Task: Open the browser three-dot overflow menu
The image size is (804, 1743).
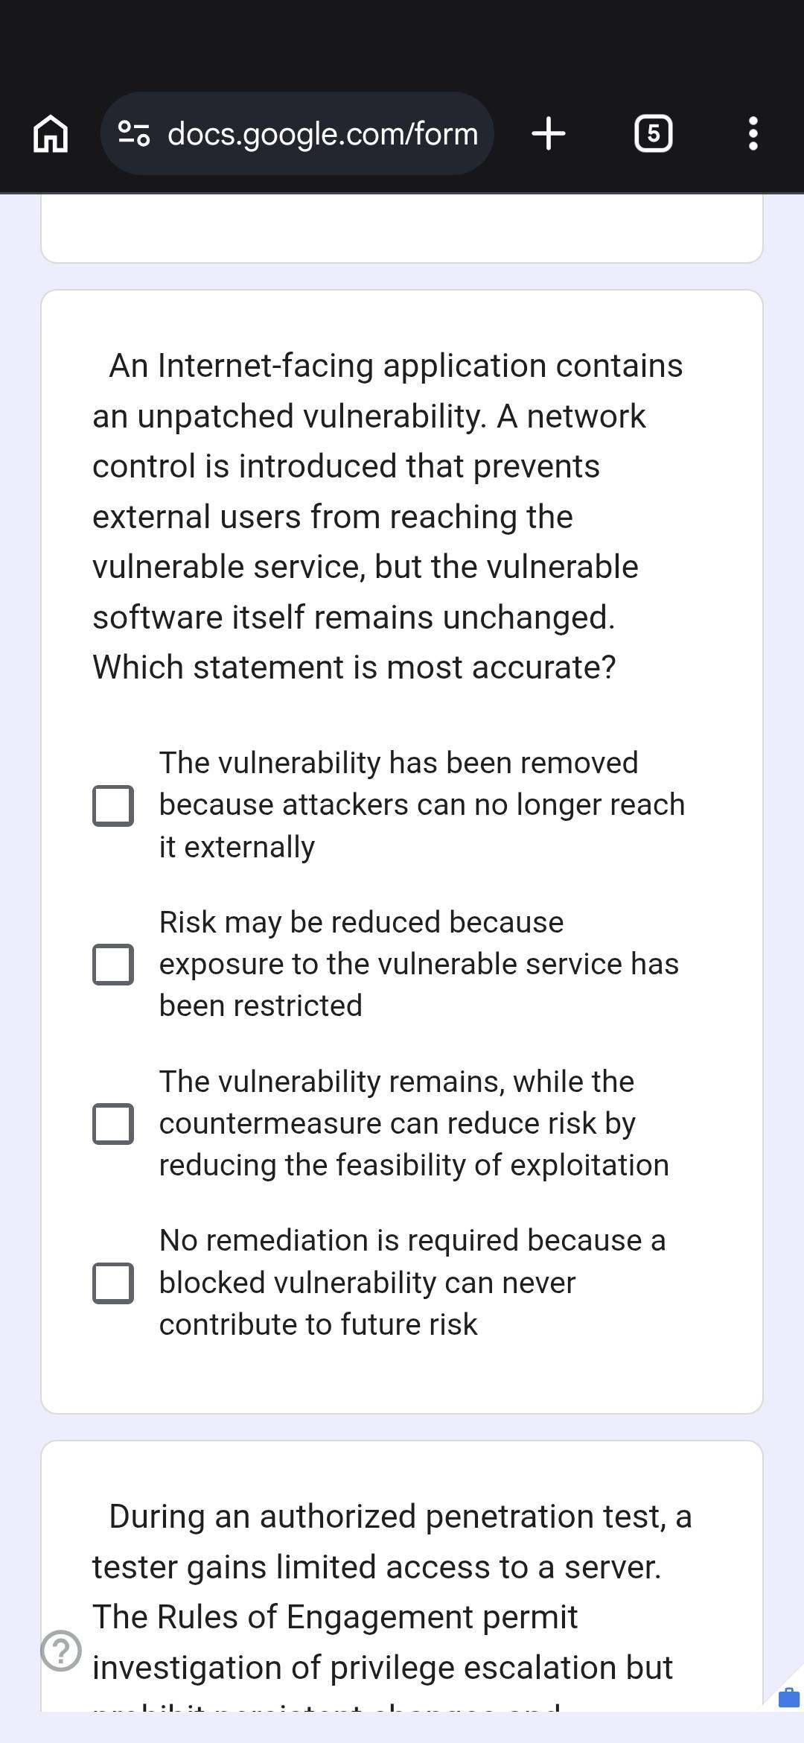Action: click(x=753, y=134)
